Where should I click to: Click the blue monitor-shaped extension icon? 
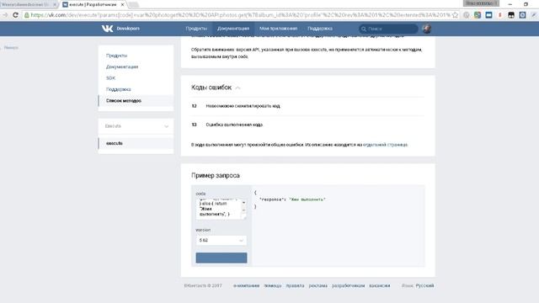click(x=488, y=15)
